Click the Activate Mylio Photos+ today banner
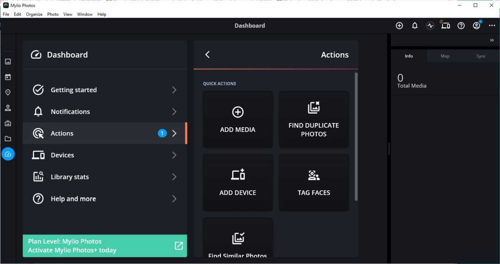The height and width of the screenshot is (264, 500). [105, 246]
